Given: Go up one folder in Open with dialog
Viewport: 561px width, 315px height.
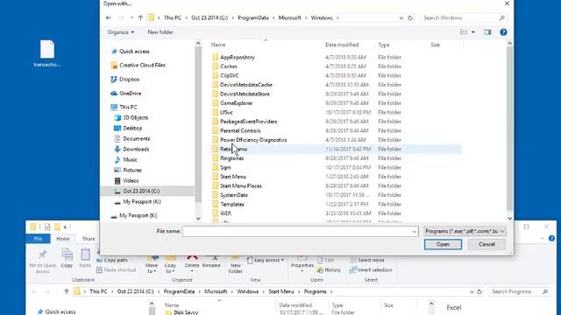Looking at the screenshot, I should [140, 17].
